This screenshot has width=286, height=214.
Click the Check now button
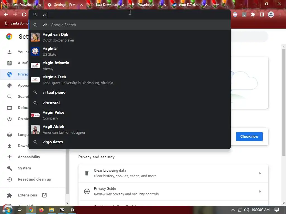[x=249, y=137]
